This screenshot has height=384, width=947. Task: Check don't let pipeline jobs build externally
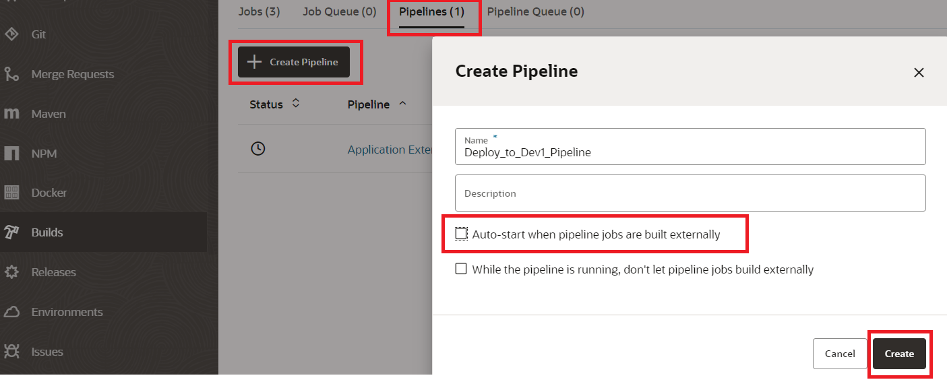click(461, 269)
